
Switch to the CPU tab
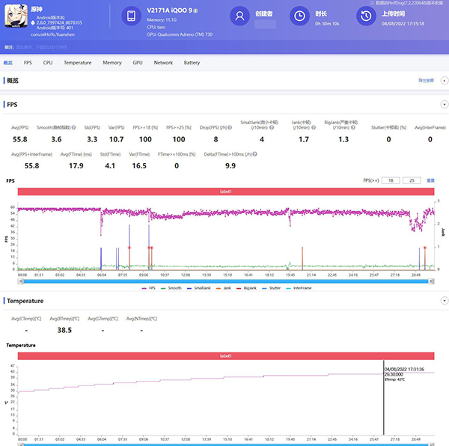pos(48,63)
